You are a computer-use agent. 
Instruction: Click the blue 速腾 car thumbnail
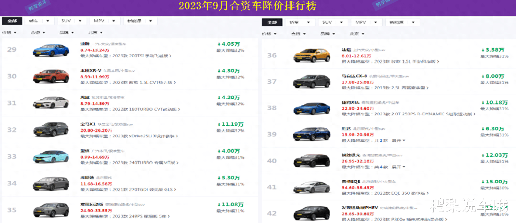coord(51,50)
